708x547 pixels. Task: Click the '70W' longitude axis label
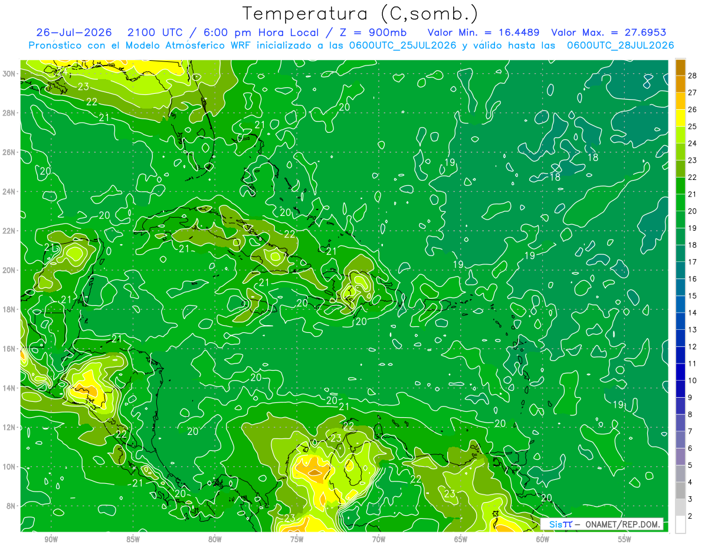(x=379, y=539)
